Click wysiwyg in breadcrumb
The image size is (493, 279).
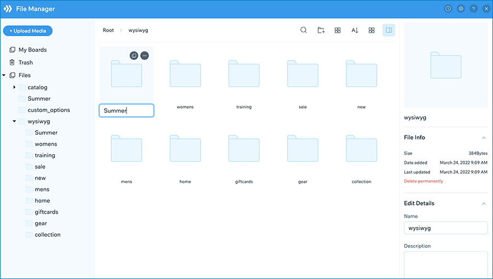pos(138,30)
